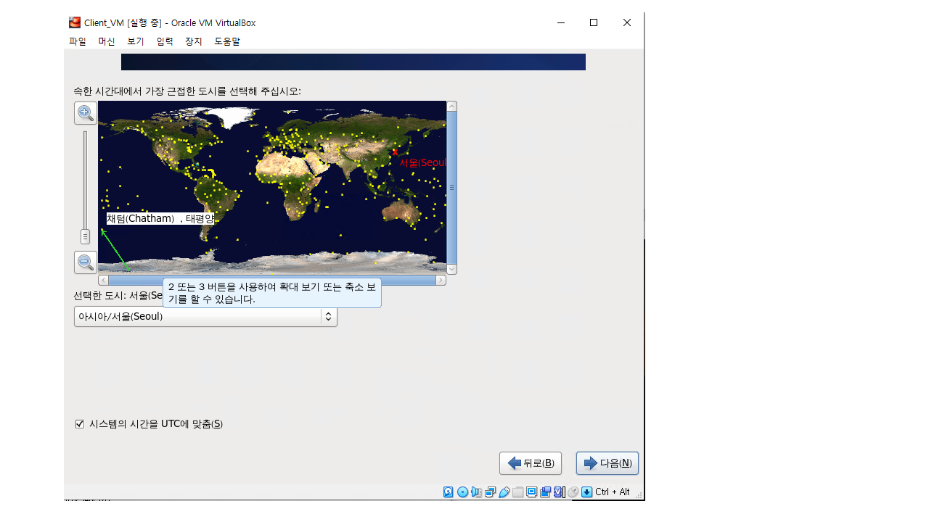Screen dimensions: 929x522
Task: Click the map zoom slider handle
Action: coord(85,236)
